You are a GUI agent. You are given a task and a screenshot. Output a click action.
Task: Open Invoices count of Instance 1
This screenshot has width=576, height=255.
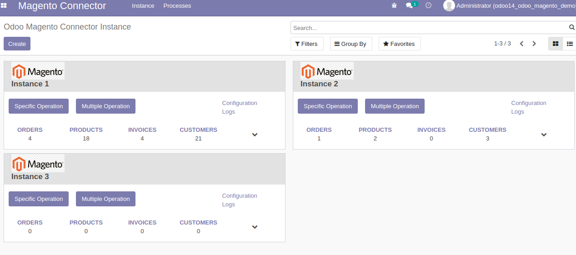[x=142, y=134]
